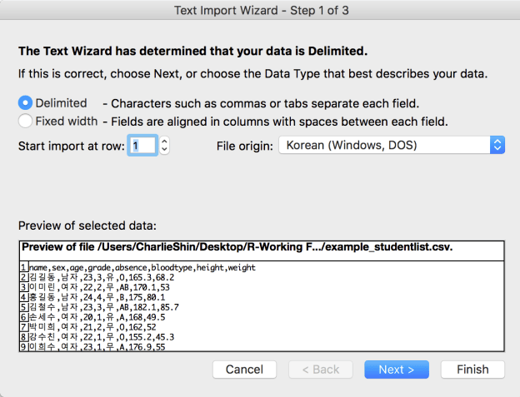The image size is (520, 397).
Task: Select the Delimited radio button
Action: click(x=25, y=103)
